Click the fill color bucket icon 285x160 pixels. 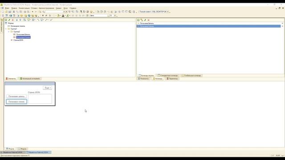click(x=58, y=16)
